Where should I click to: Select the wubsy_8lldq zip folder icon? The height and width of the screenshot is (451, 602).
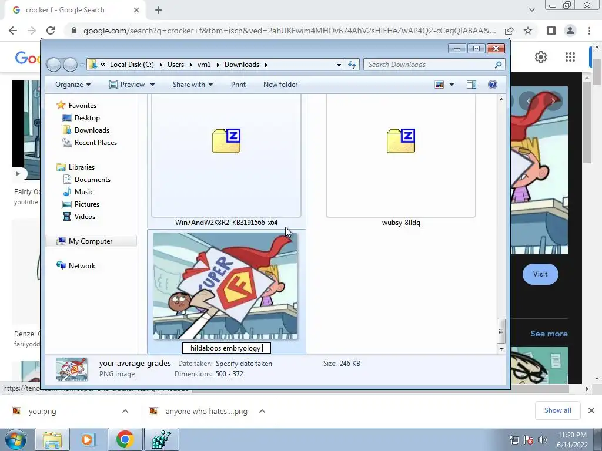(x=401, y=141)
